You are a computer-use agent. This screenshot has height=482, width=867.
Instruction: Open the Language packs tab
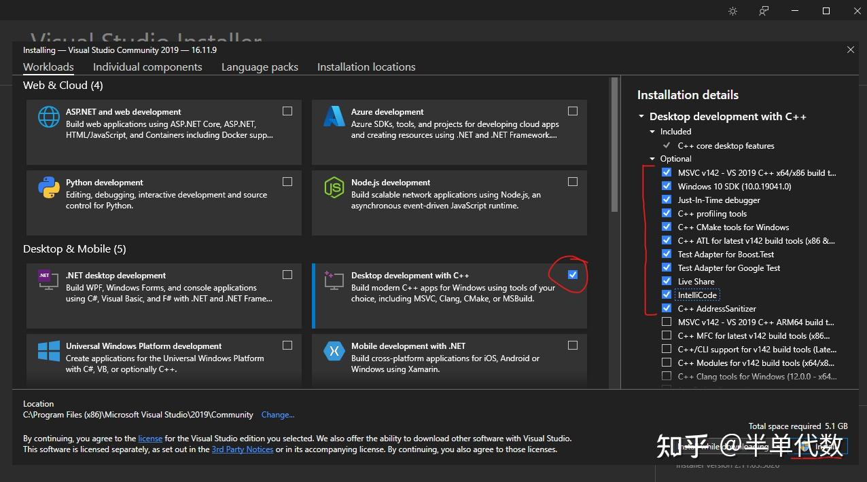(x=260, y=67)
